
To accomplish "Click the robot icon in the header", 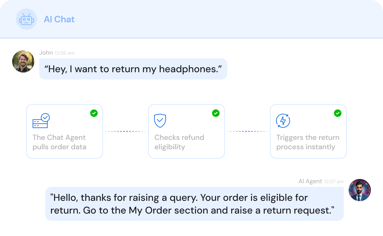I will tap(26, 19).
